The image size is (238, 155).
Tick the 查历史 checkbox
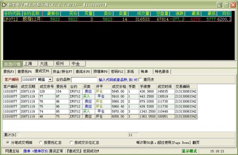[140, 80]
